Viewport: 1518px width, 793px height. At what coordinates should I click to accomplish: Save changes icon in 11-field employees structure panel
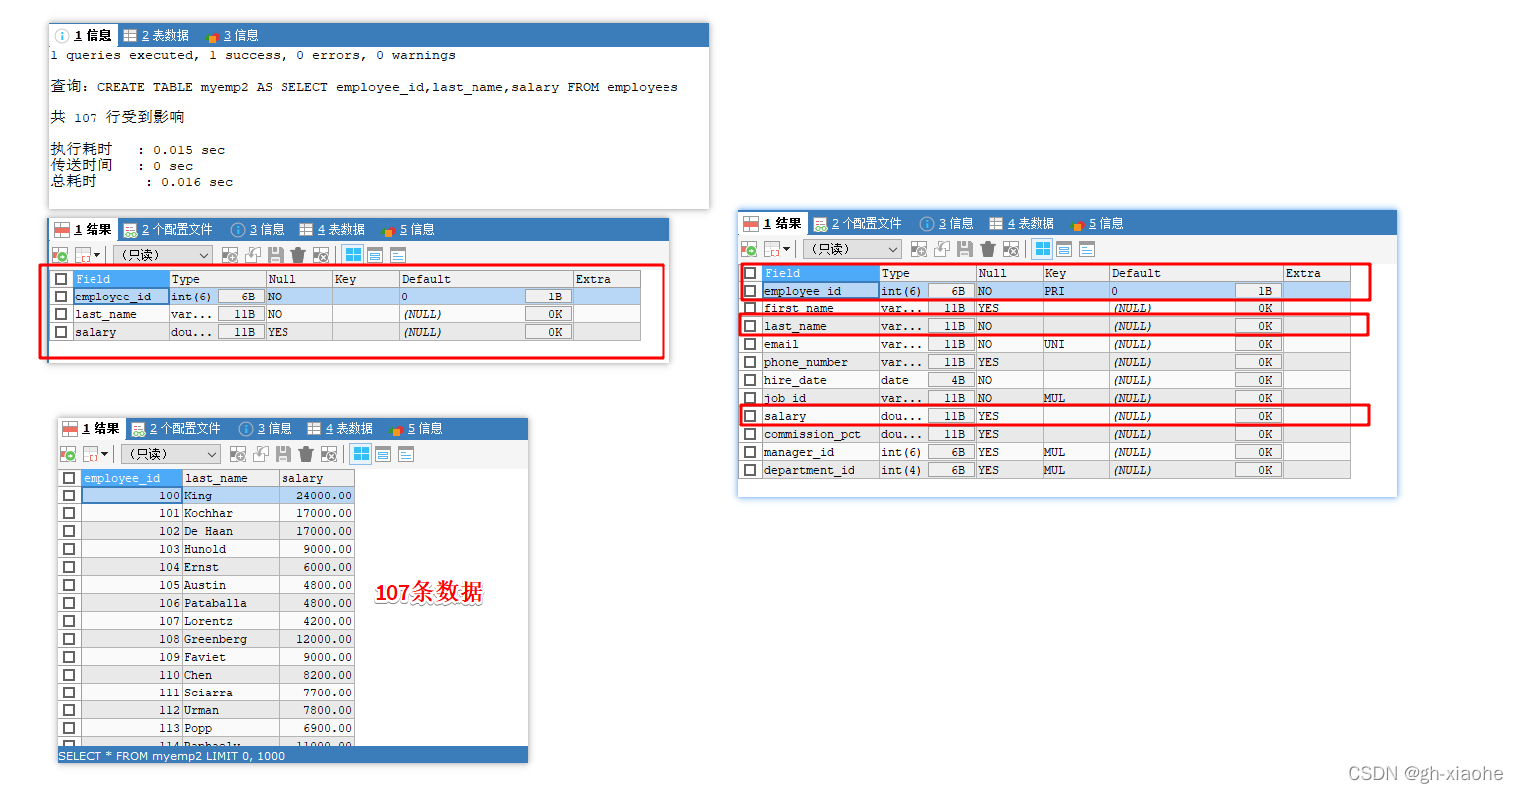965,249
